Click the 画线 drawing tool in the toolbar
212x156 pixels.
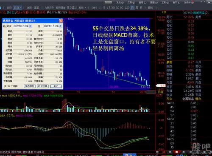(150, 8)
